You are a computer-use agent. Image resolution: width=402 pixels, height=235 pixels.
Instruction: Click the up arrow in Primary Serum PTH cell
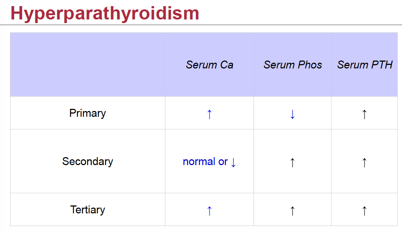click(364, 113)
